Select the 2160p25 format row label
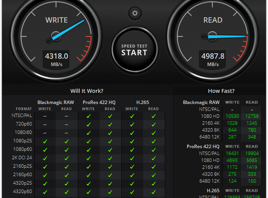The height and width of the screenshot is (198, 268). tap(23, 166)
